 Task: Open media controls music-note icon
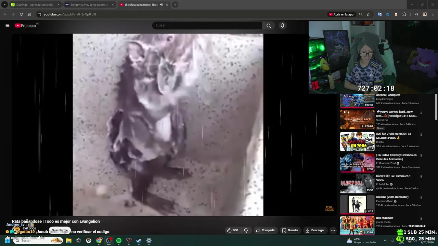click(416, 14)
